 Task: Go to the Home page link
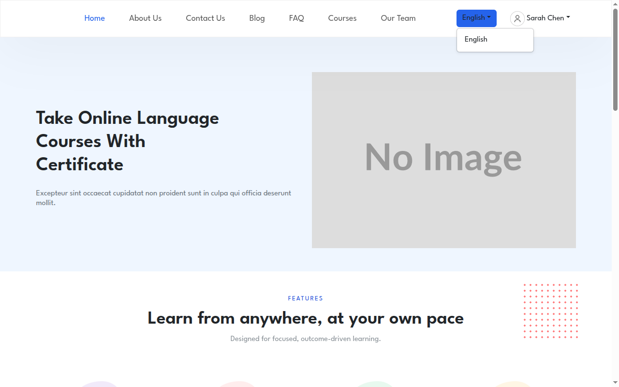click(x=94, y=18)
